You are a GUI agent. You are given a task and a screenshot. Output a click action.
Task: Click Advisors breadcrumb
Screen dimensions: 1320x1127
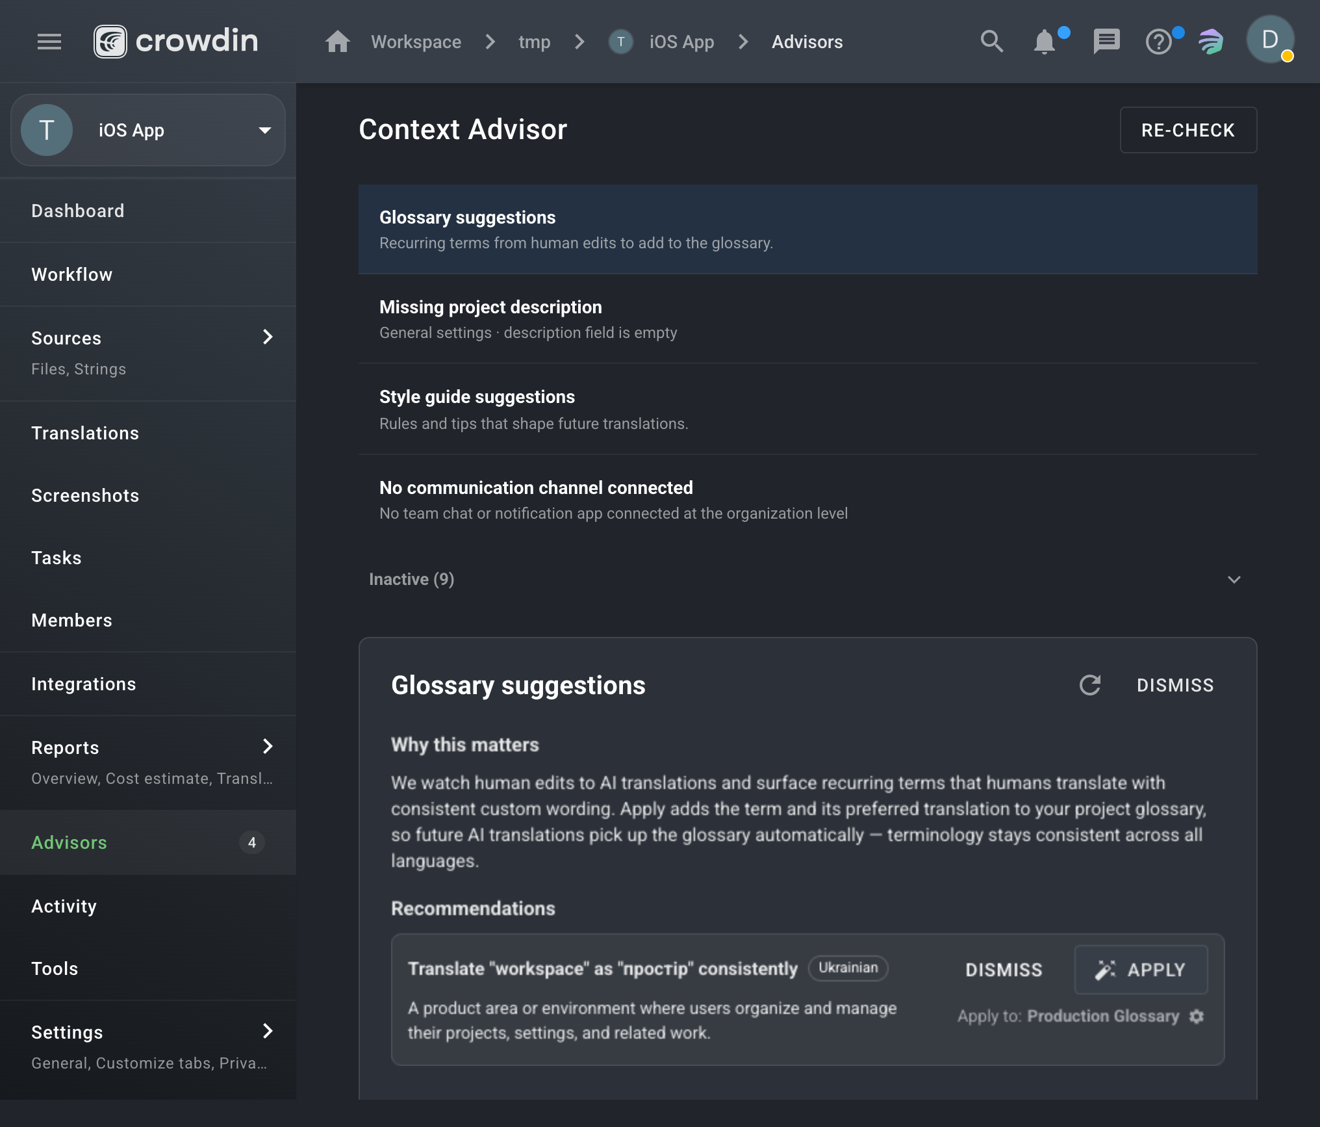coord(807,42)
